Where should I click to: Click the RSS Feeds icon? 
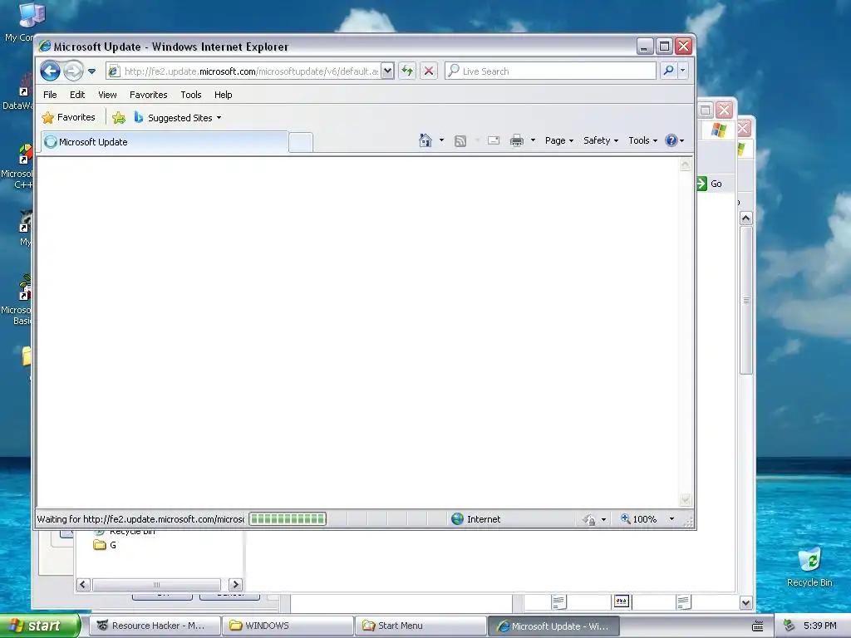(x=460, y=141)
